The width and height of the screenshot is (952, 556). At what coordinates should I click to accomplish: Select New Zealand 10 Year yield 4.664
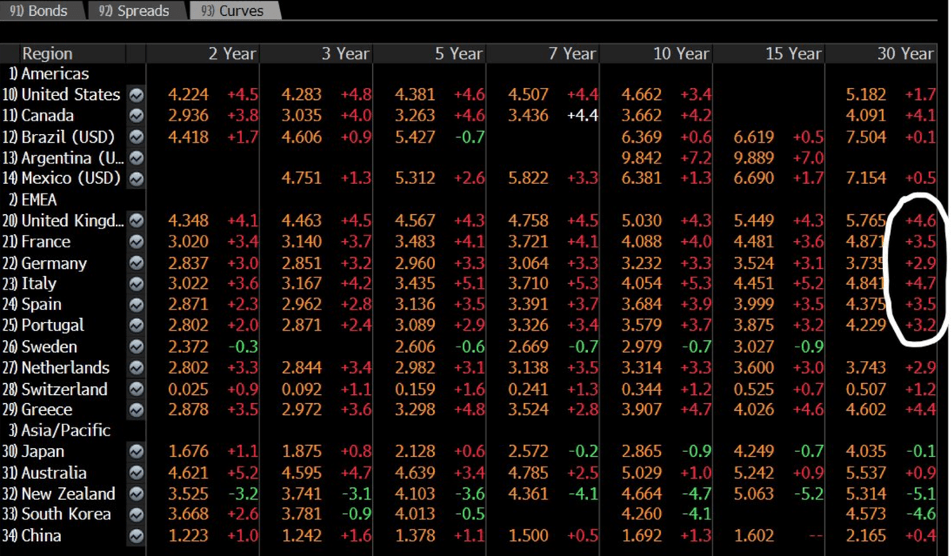coord(642,494)
